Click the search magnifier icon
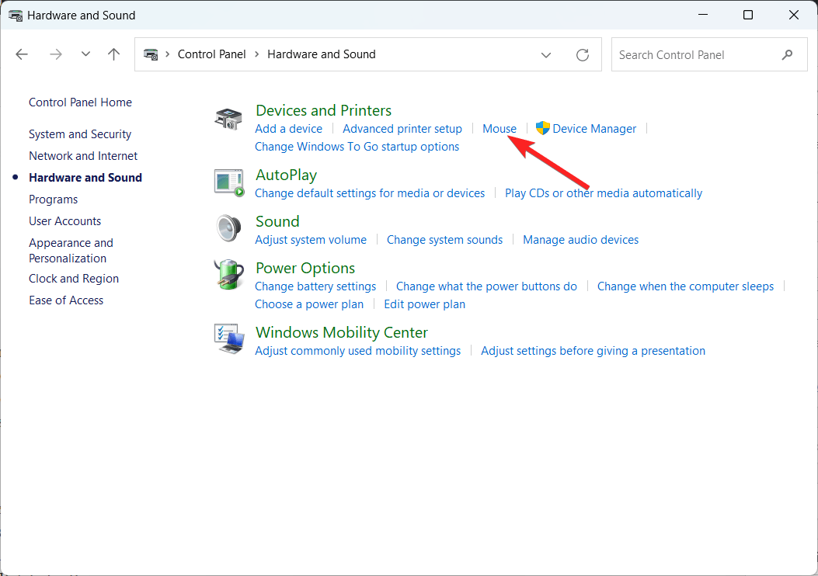This screenshot has width=818, height=576. pos(787,55)
